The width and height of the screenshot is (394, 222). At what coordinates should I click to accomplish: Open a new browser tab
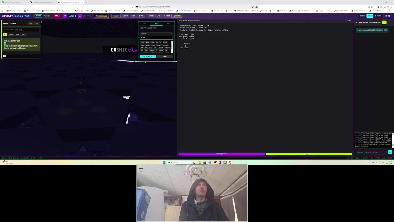86,2
